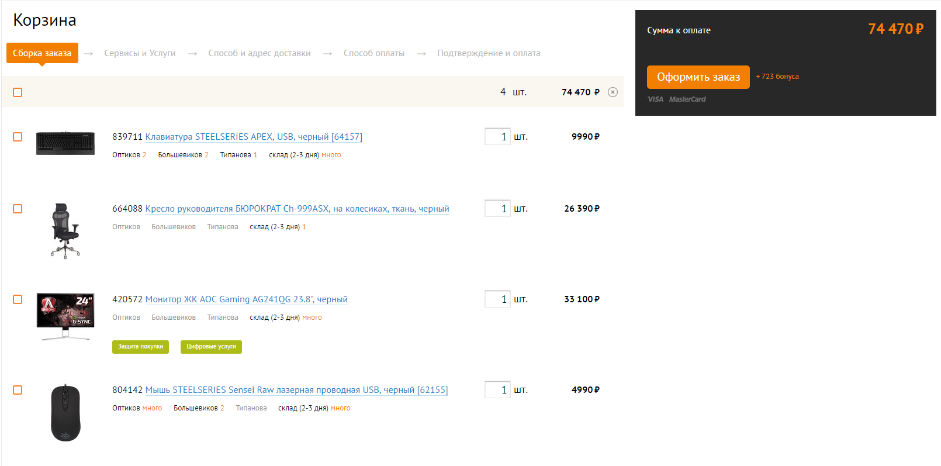Click the quantity field for the chair

497,209
